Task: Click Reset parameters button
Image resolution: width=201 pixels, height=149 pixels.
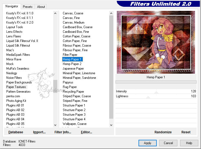Action: (x=186, y=132)
